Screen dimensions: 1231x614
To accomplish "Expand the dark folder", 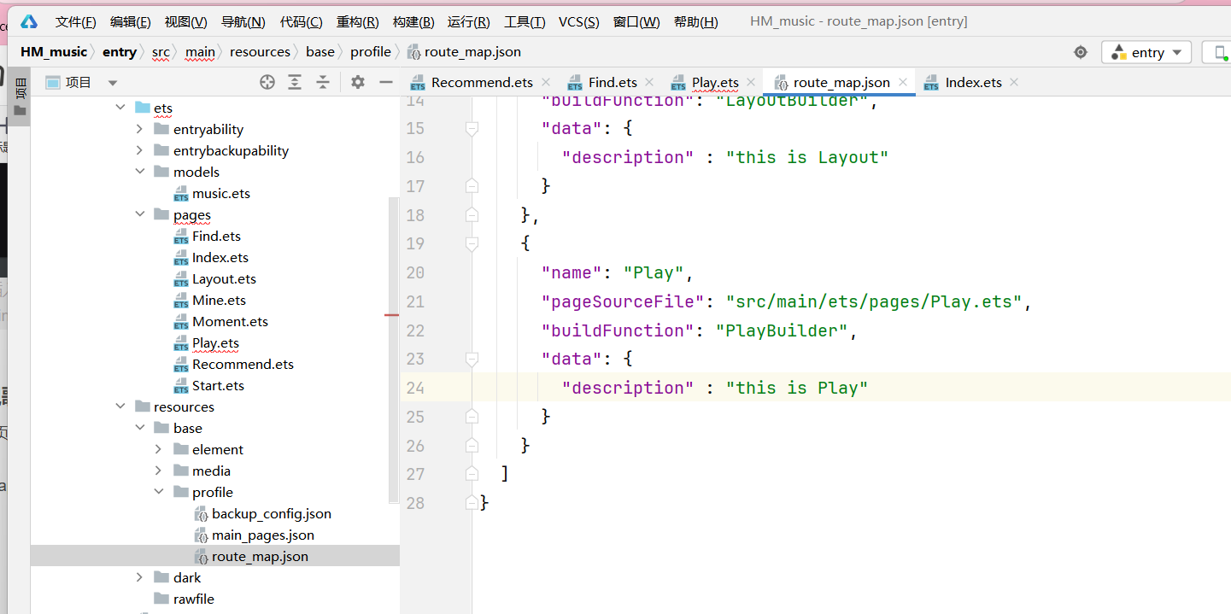I will pos(139,577).
